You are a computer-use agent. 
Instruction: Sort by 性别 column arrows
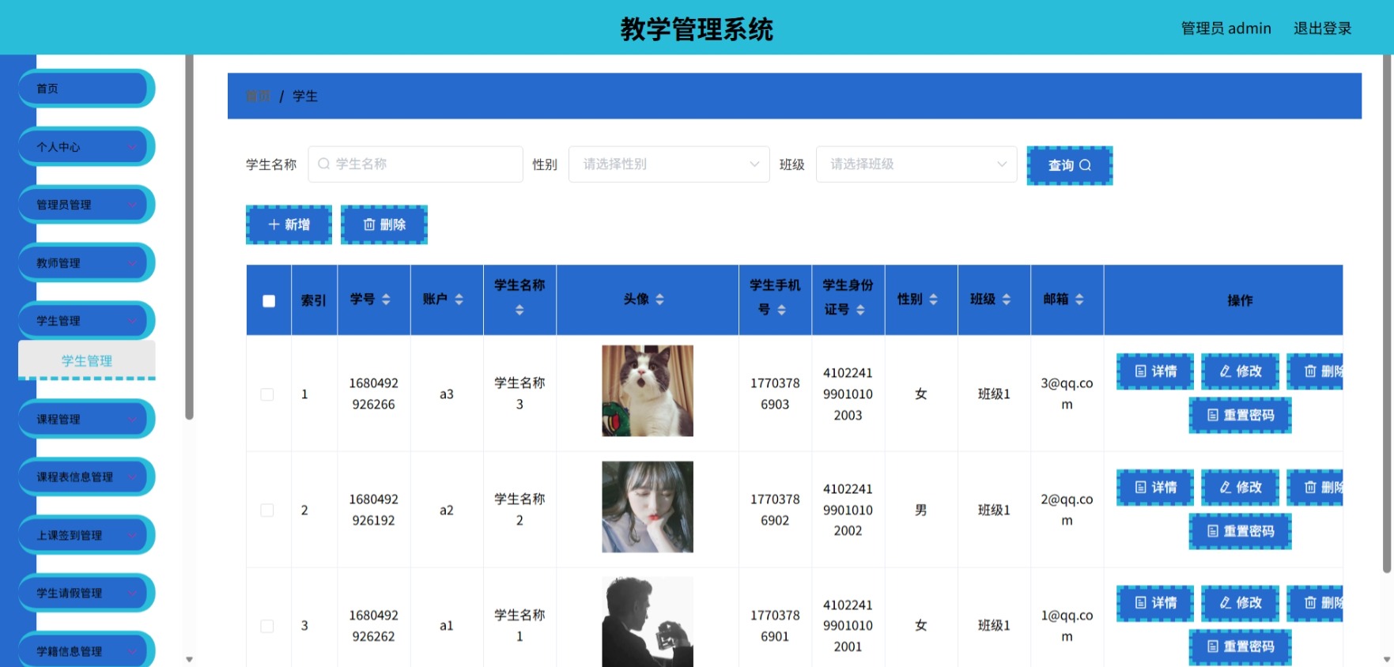coord(933,300)
